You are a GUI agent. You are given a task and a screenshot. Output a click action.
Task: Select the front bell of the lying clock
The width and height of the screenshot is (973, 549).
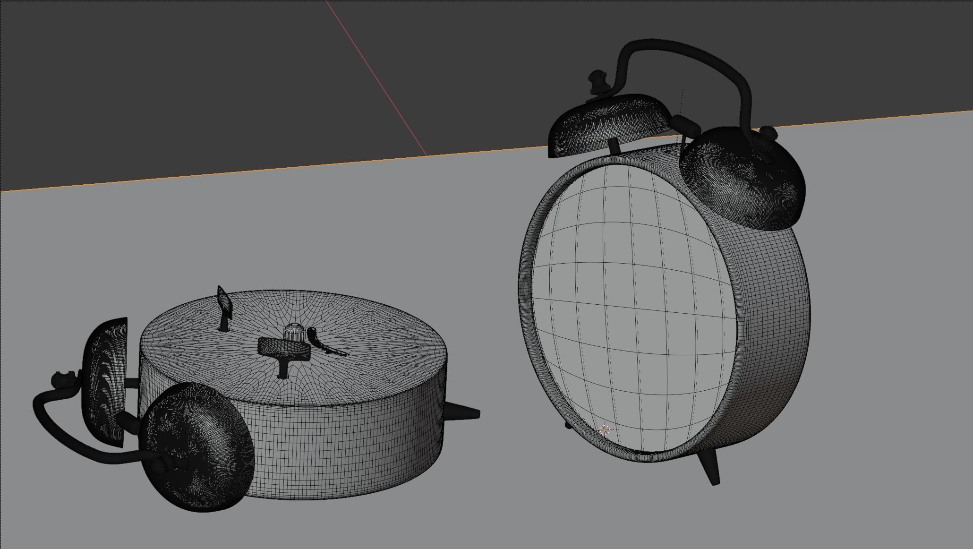click(197, 446)
